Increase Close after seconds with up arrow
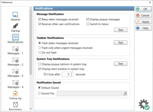Viewport: 153px width, 112px height. coord(72,73)
